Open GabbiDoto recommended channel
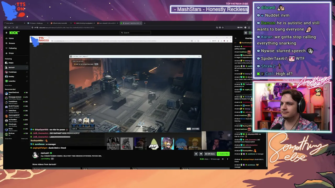Image resolution: width=335 pixels, height=188 pixels. pos(16,111)
